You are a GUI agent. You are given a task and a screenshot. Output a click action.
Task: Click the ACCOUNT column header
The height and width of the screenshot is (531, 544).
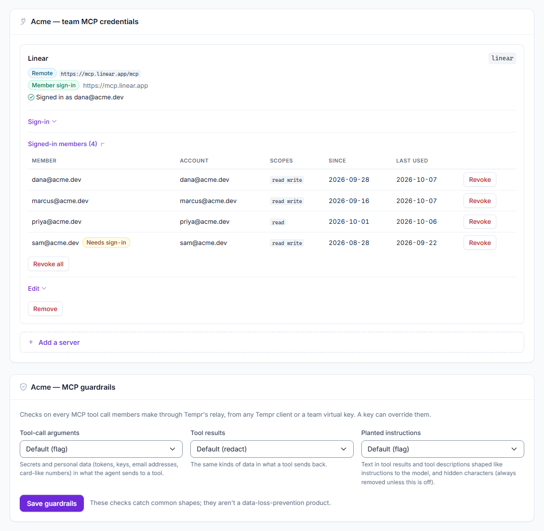[194, 161]
